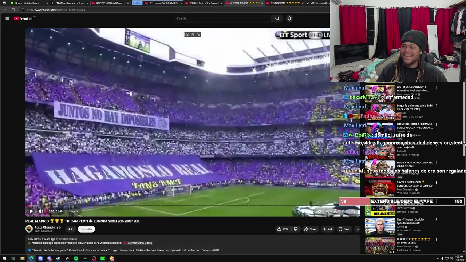Click the #ForzaChampions hashtag
The width and height of the screenshot is (466, 262).
(x=67, y=239)
